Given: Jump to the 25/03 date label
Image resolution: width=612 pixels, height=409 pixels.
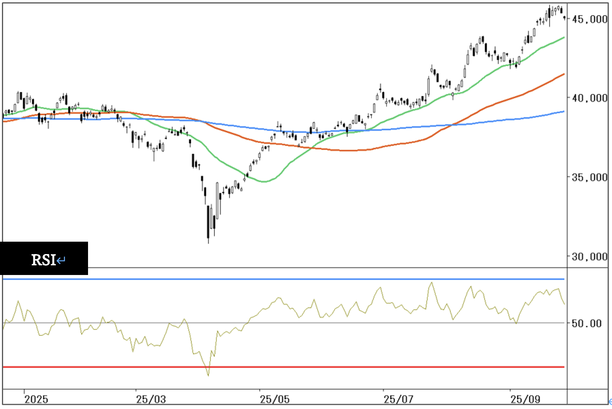Looking at the screenshot, I should click(151, 399).
